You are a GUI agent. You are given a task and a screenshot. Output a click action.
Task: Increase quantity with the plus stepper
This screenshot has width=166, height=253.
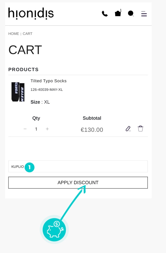click(47, 129)
